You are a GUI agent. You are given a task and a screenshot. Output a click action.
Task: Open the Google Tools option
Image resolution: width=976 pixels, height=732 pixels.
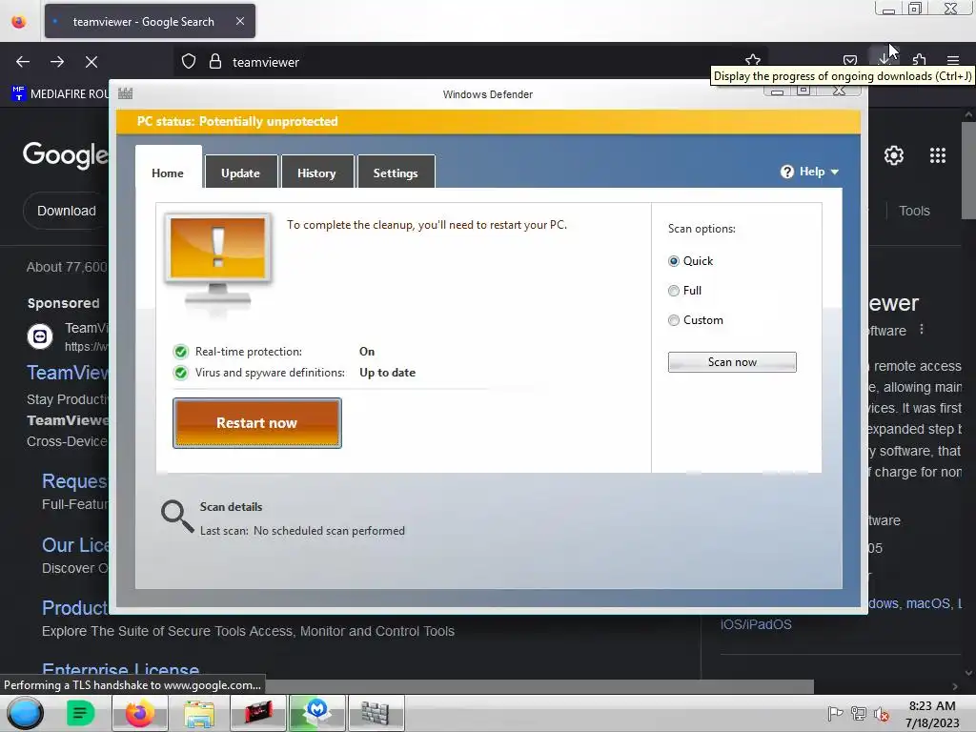click(914, 211)
